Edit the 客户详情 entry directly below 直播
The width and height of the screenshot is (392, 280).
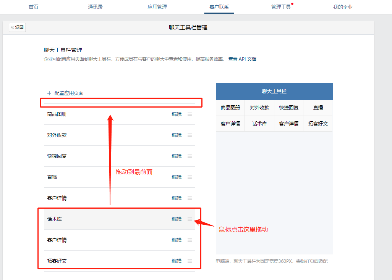click(x=177, y=198)
